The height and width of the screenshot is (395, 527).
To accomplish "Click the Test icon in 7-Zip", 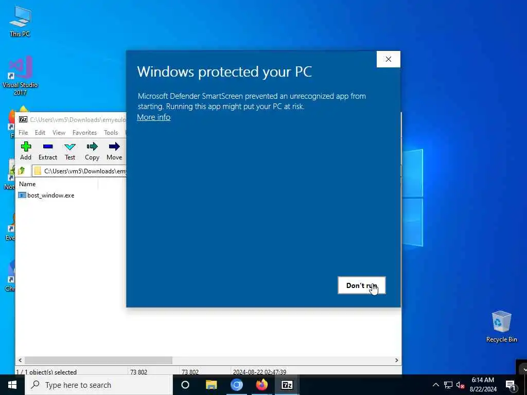I will click(x=70, y=151).
